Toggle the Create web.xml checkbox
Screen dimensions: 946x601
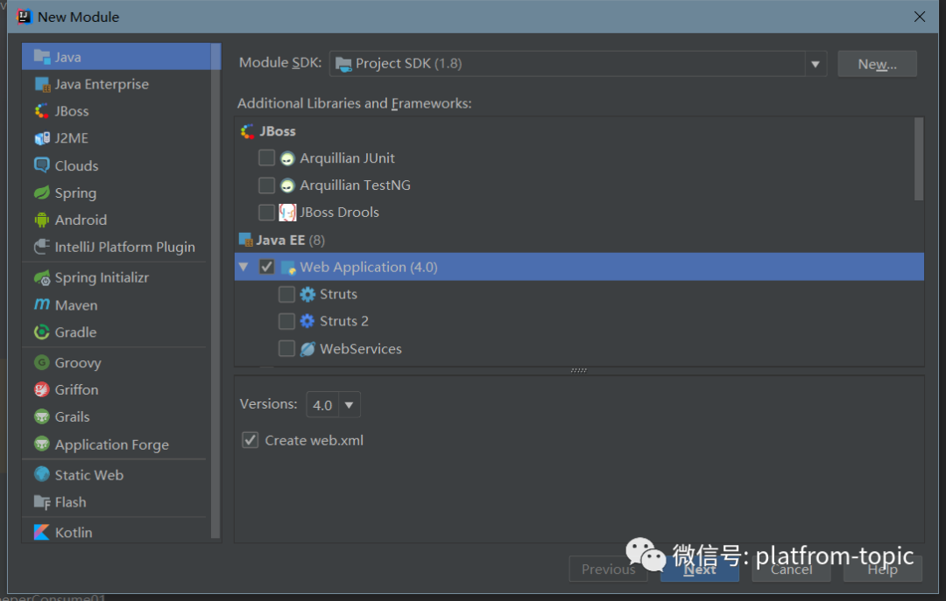(x=251, y=440)
